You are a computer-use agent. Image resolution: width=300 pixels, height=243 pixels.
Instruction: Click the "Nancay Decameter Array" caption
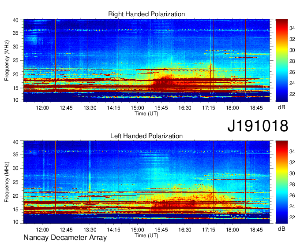(65, 238)
